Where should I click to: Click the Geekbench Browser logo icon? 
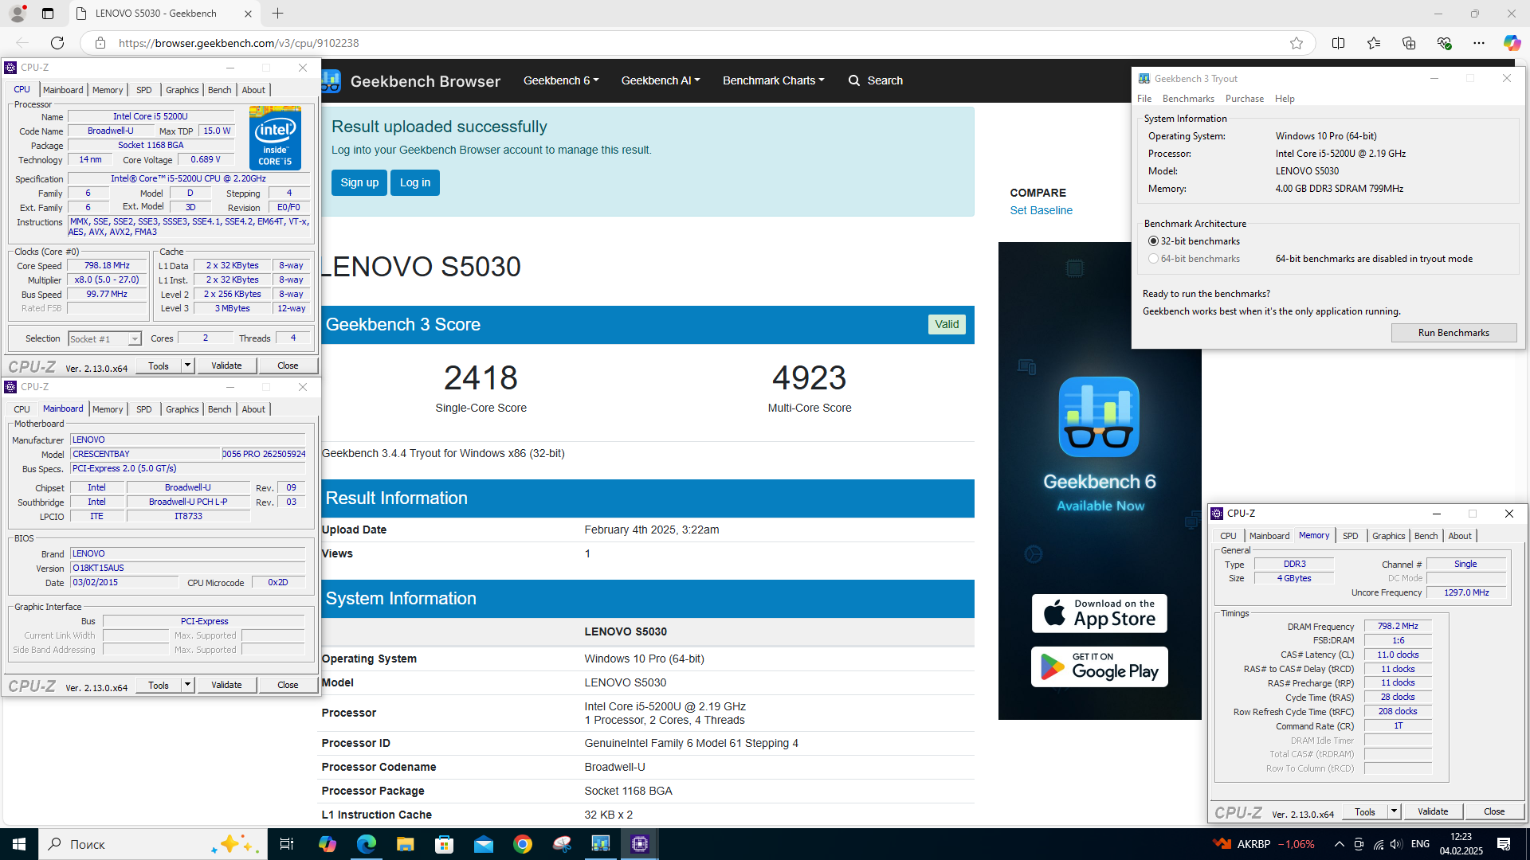pyautogui.click(x=331, y=80)
